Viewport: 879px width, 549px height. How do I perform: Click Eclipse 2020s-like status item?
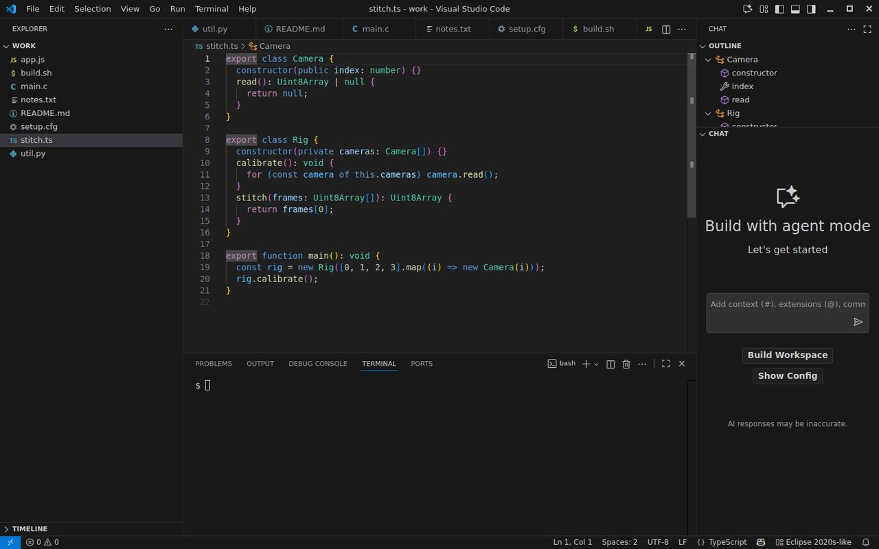pyautogui.click(x=812, y=542)
